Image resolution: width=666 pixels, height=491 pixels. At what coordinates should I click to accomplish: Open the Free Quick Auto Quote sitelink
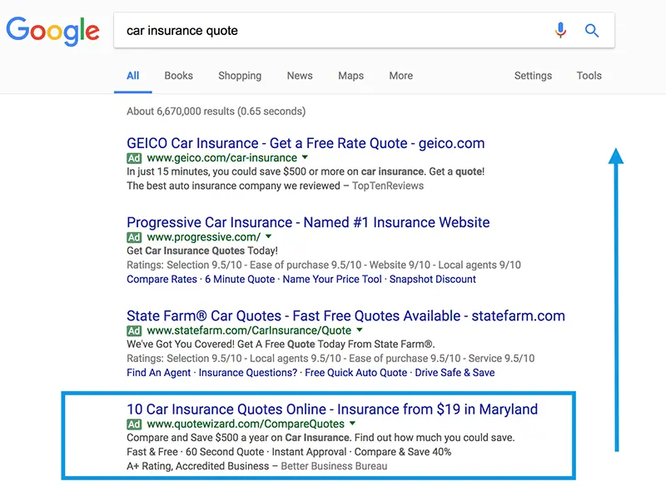tap(356, 373)
